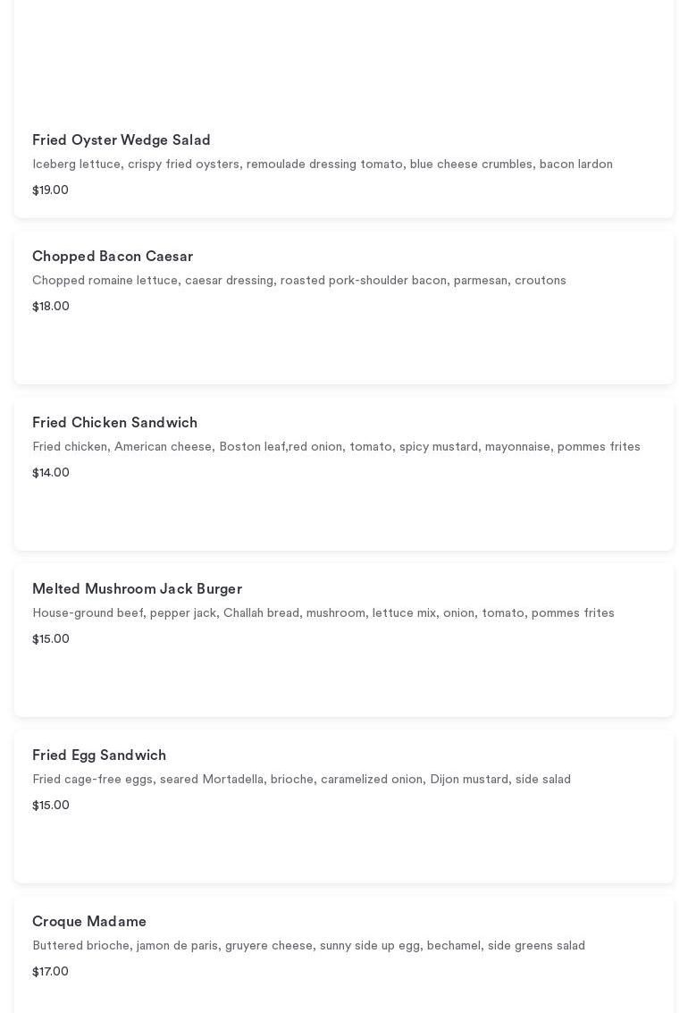This screenshot has width=688, height=1013.
Task: Click the $15.00 price under Mushroom Jack Burger
Action: tap(51, 639)
